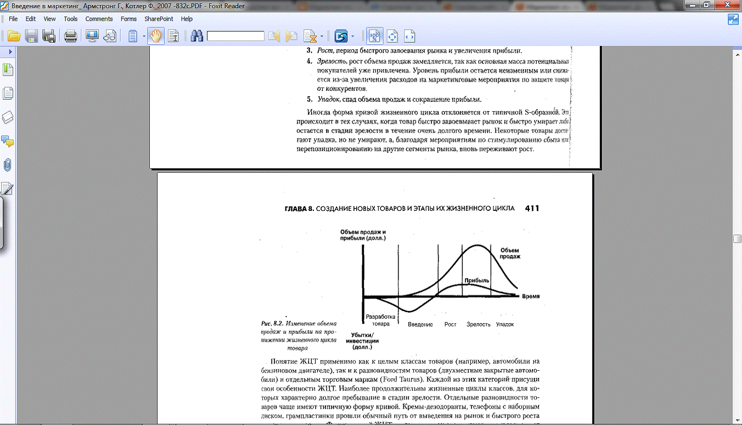Click the Save As toolbar icon
The width and height of the screenshot is (742, 425).
tap(49, 36)
